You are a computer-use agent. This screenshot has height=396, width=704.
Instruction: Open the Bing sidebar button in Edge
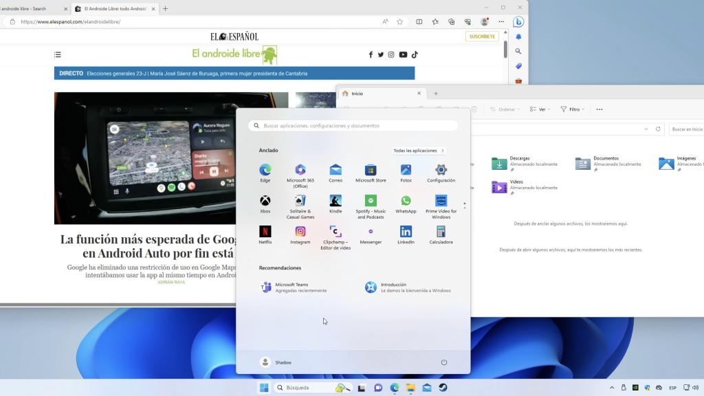point(518,21)
